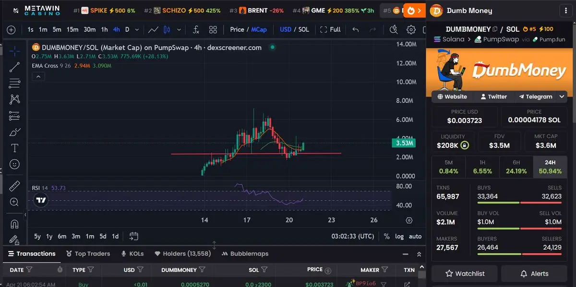Select the forecasting position tool
This screenshot has height=287, width=576.
click(15, 116)
